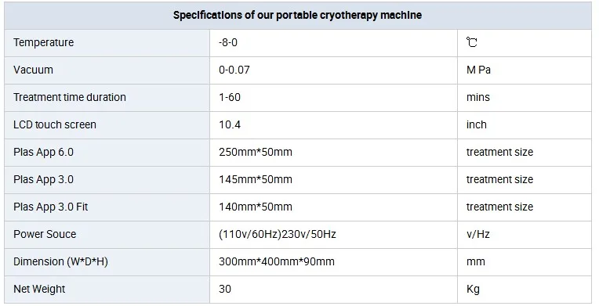Click the 300mm*400mm*90mm dimension value
The width and height of the screenshot is (599, 306).
pyautogui.click(x=277, y=261)
